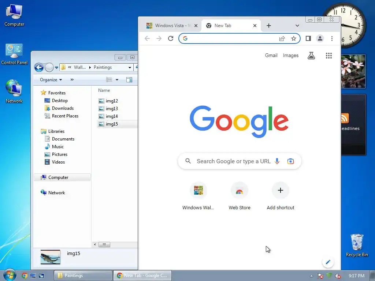Click the Paintings taskbar button
The height and width of the screenshot is (281, 375).
(x=83, y=276)
